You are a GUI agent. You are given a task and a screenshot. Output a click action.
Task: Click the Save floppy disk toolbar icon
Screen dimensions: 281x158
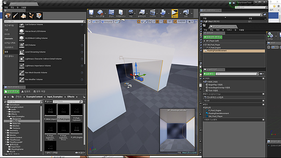(x=91, y=13)
